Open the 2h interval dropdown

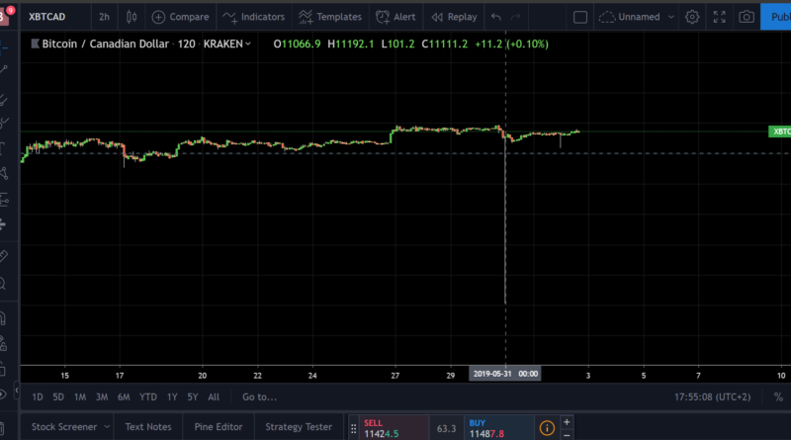(x=104, y=17)
